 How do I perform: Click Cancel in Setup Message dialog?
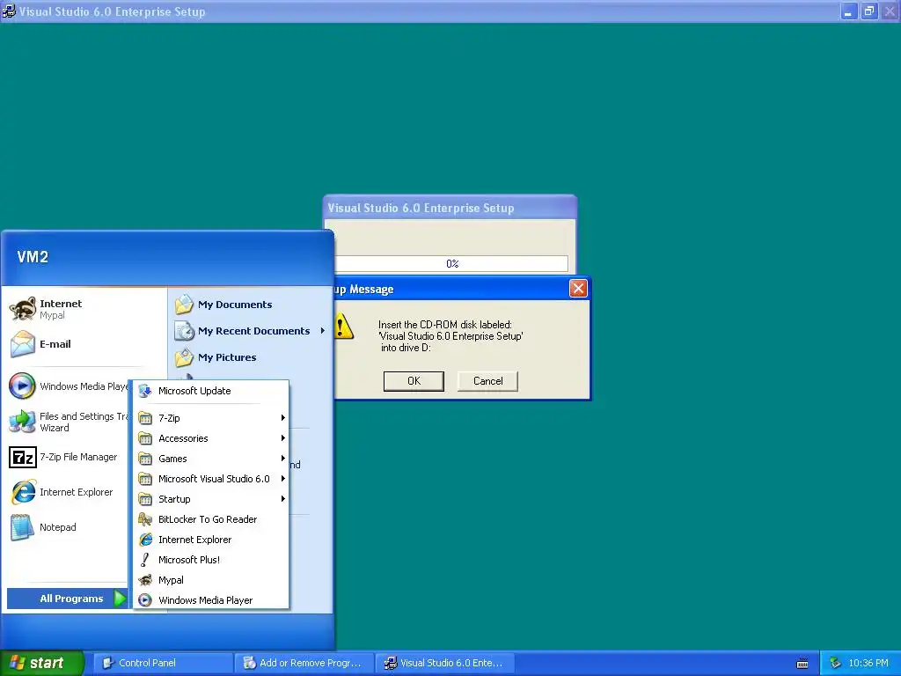coord(487,381)
